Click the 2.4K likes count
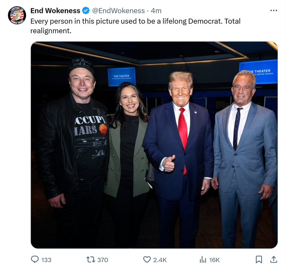 click(x=160, y=260)
